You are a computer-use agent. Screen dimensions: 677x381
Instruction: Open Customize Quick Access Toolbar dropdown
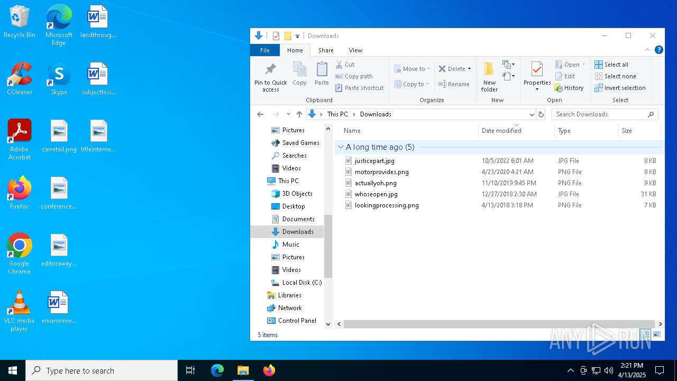point(298,36)
